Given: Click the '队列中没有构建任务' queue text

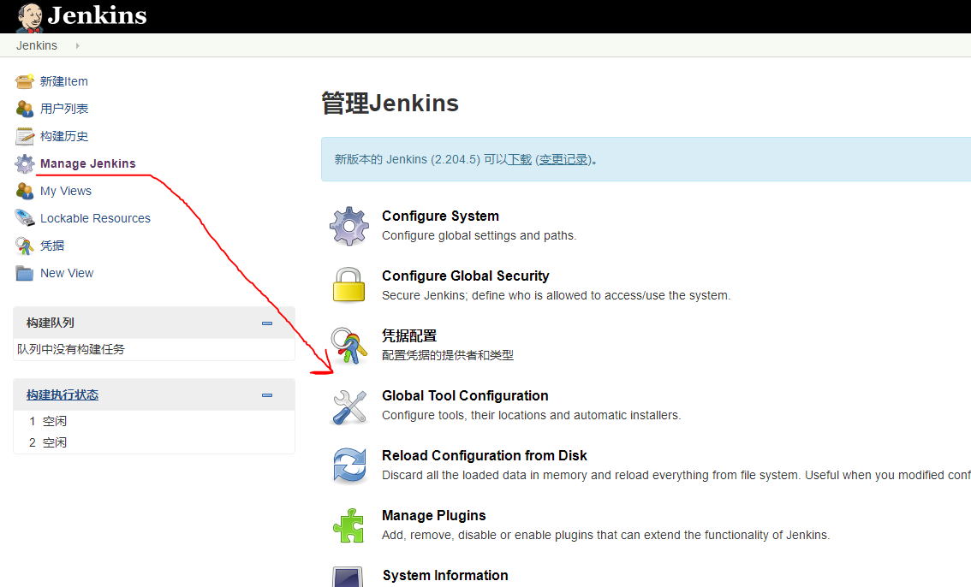Looking at the screenshot, I should click(x=70, y=349).
